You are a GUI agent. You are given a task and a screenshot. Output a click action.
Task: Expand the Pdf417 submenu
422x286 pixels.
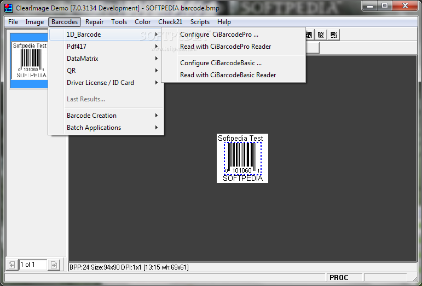coord(106,47)
